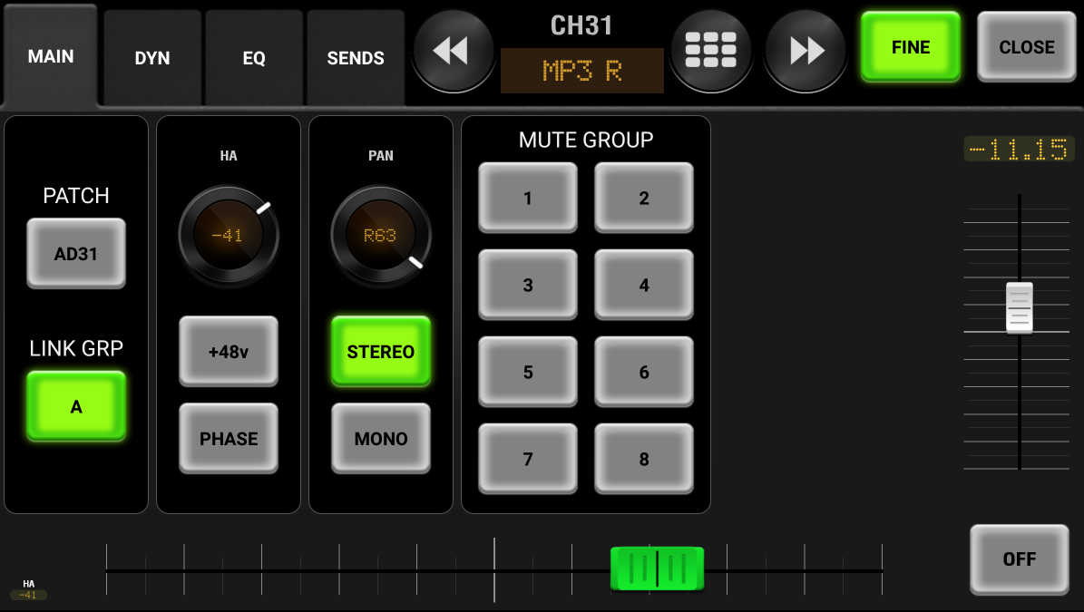Open the AD31 patch selection
Screen dimensions: 1084x612
(x=76, y=254)
